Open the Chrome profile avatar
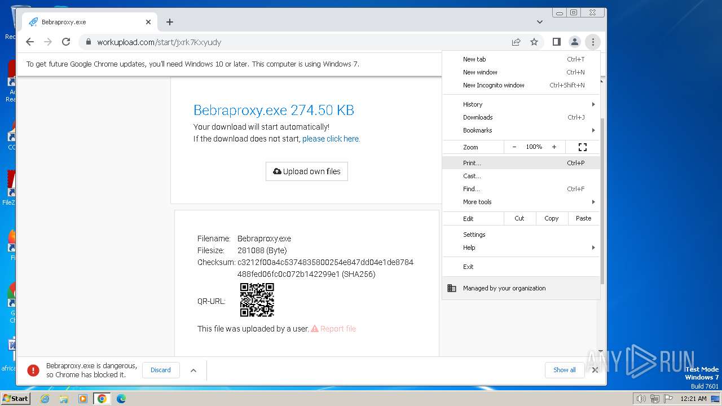 [x=574, y=42]
